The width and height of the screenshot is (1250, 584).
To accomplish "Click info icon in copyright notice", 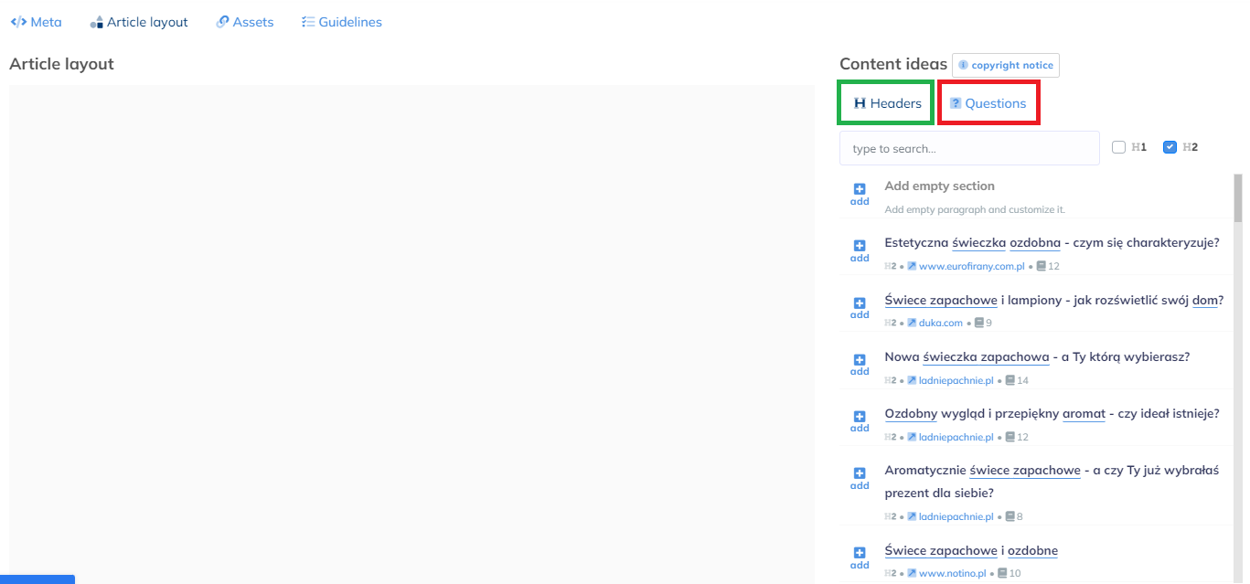I will pos(963,65).
